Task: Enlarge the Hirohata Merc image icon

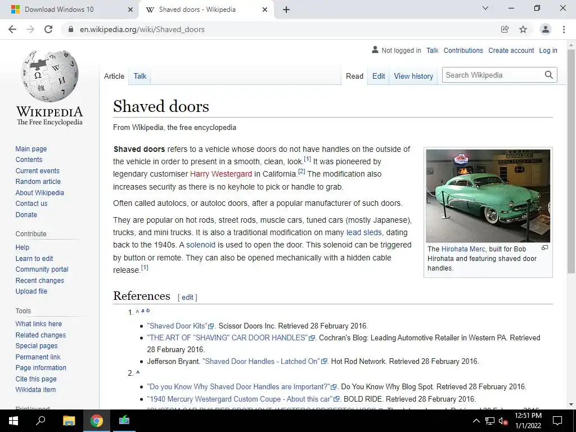Action: pos(544,248)
